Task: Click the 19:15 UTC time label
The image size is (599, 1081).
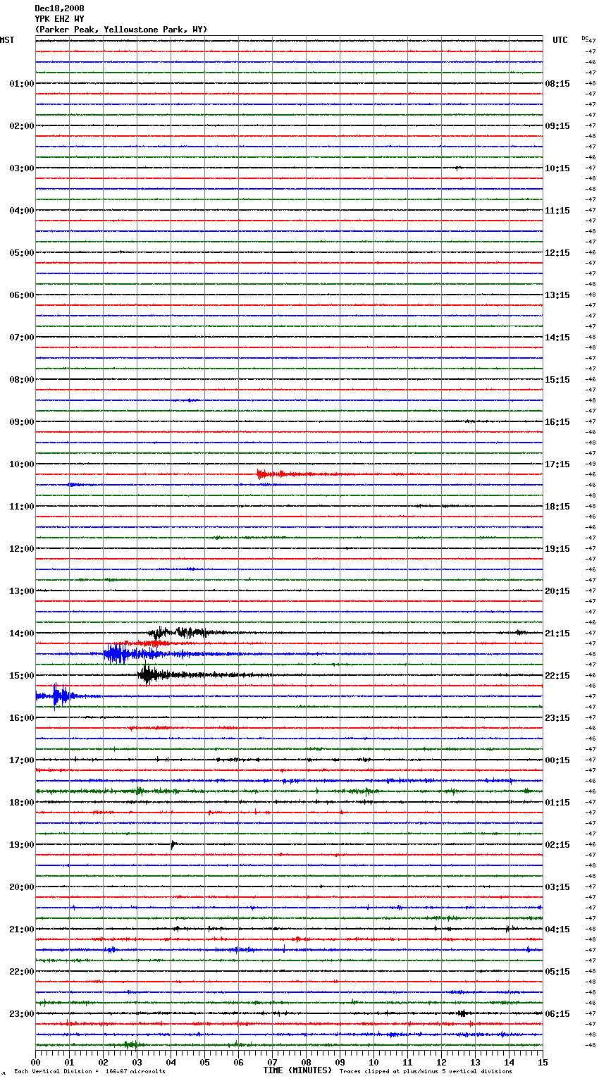Action: click(557, 549)
